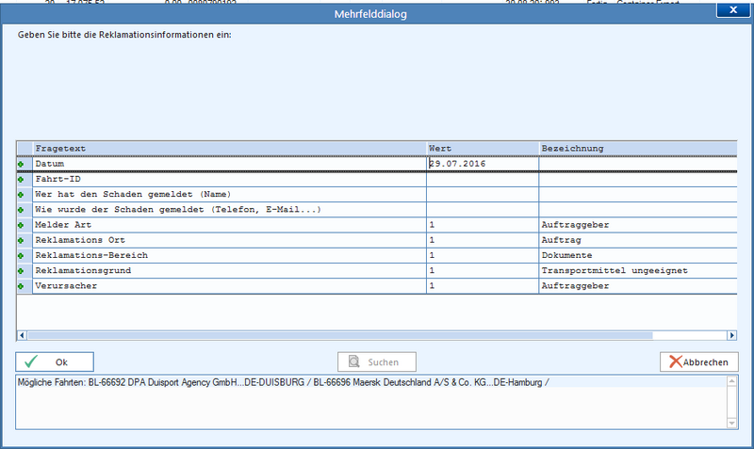This screenshot has height=449, width=754.
Task: Click the 'Reklamationsgrund' question text
Action: (x=83, y=271)
